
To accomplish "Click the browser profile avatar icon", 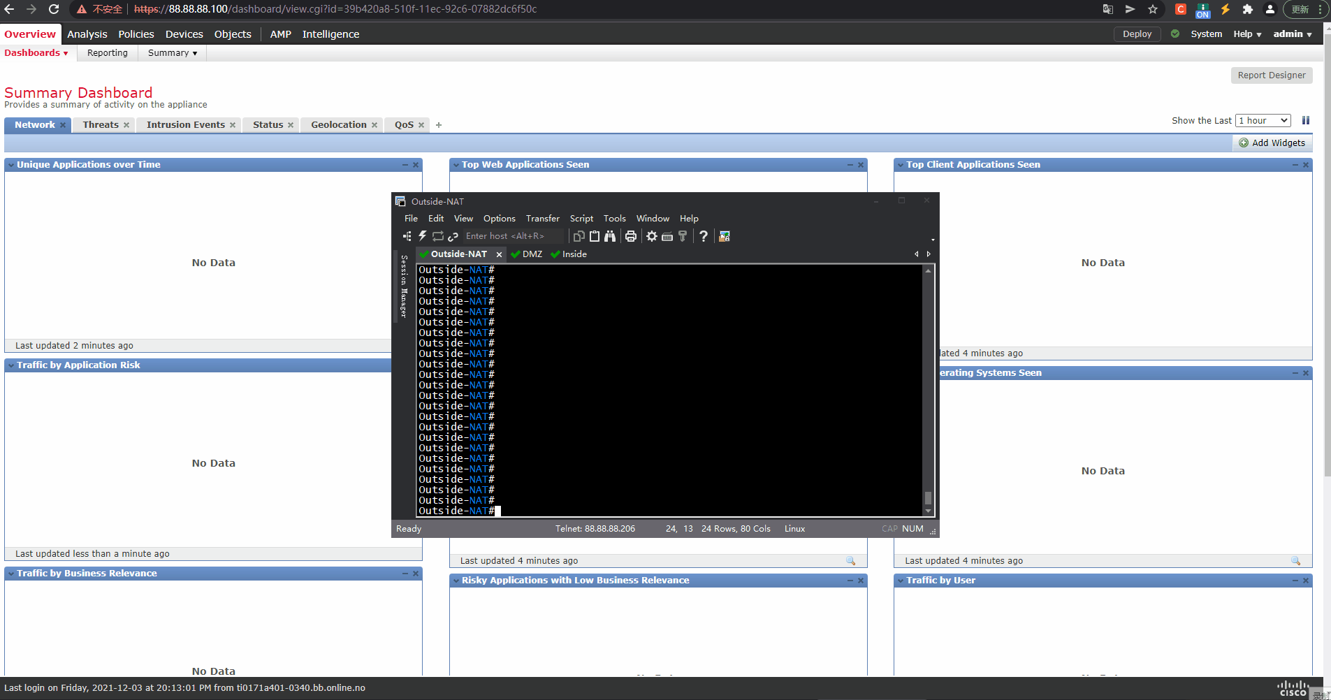I will 1270,9.
